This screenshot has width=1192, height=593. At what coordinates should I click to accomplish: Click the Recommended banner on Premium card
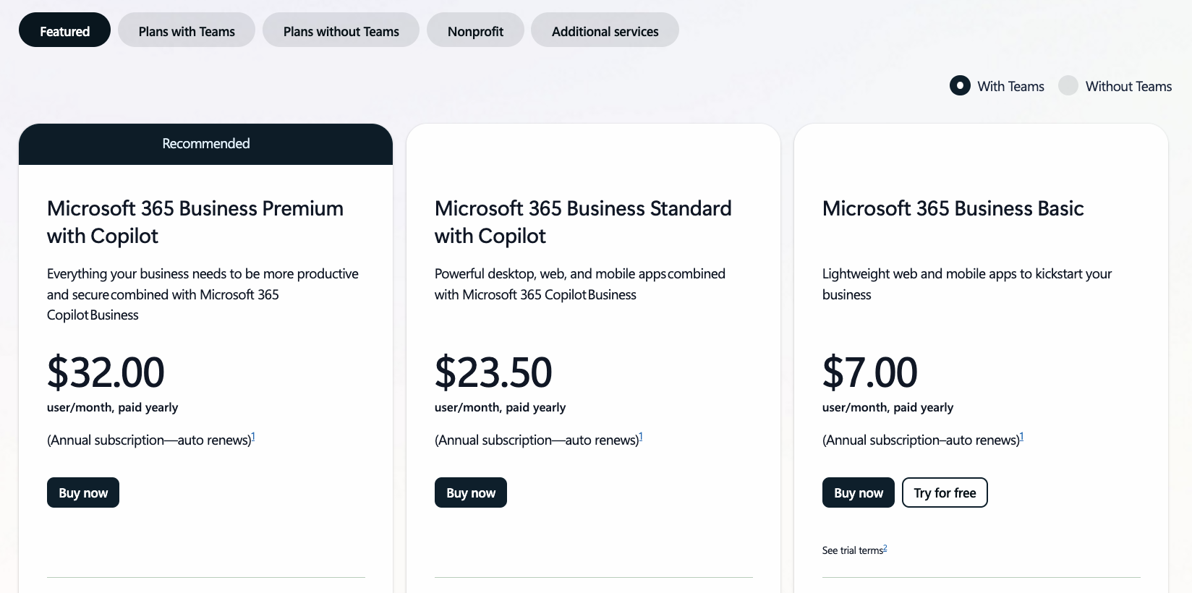(x=205, y=144)
